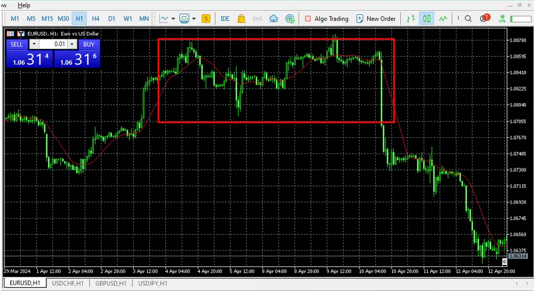This screenshot has width=534, height=291.
Task: Click sell price 1.06314 panel
Action: (x=29, y=59)
